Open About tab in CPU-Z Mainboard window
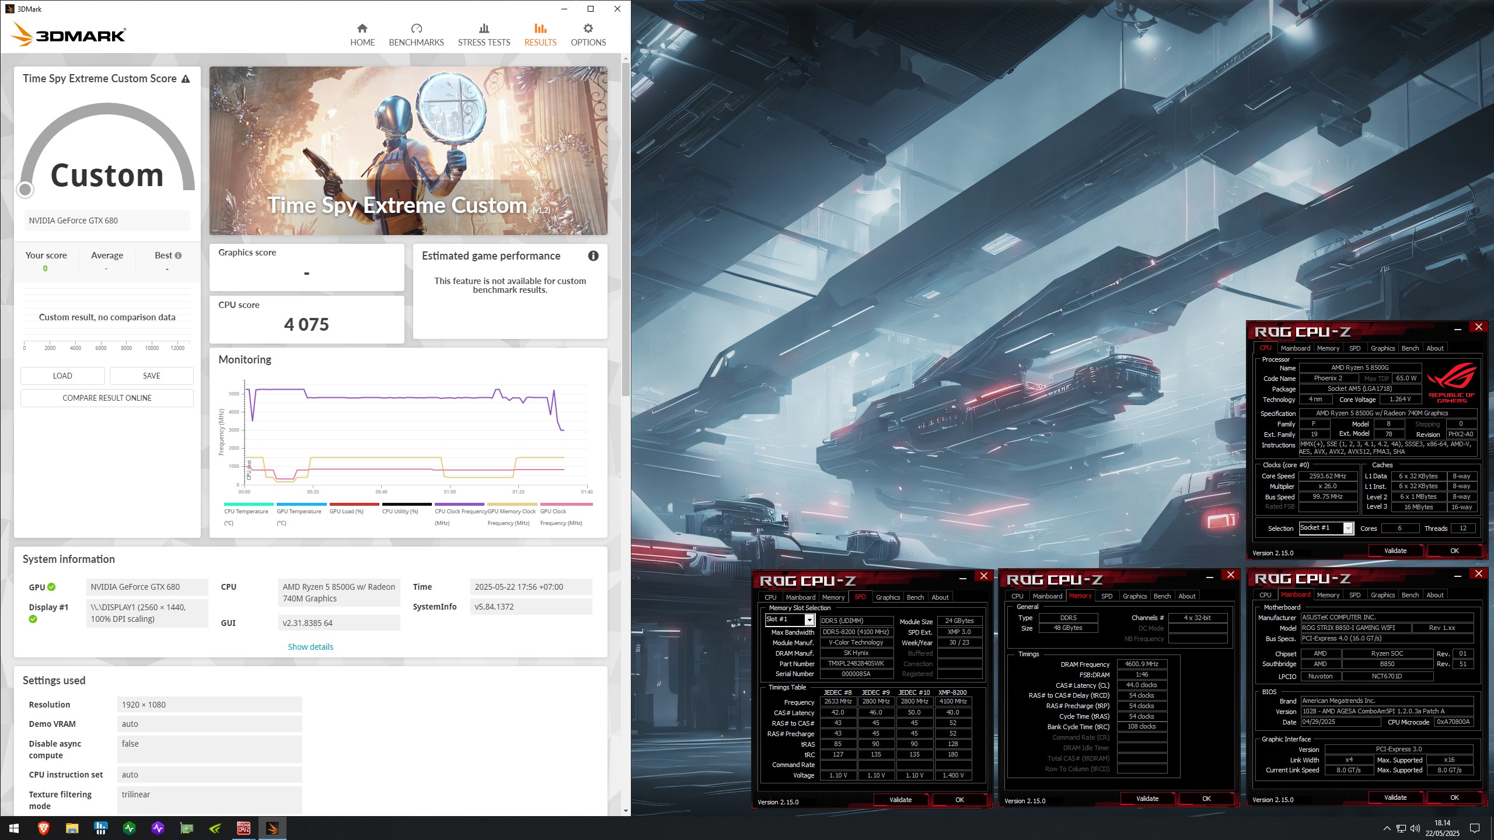1494x840 pixels. (1435, 595)
